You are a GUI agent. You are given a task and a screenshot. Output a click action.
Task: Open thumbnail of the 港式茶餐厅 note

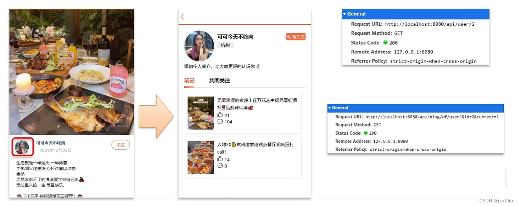click(201, 157)
